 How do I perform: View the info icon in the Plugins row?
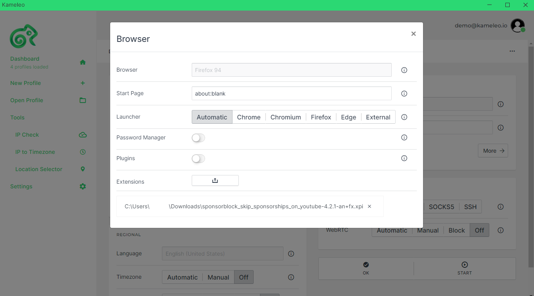point(404,158)
